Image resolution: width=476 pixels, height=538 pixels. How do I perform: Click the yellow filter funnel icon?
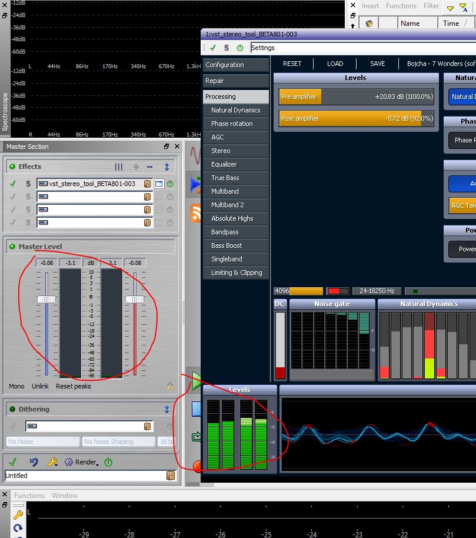pos(450,8)
